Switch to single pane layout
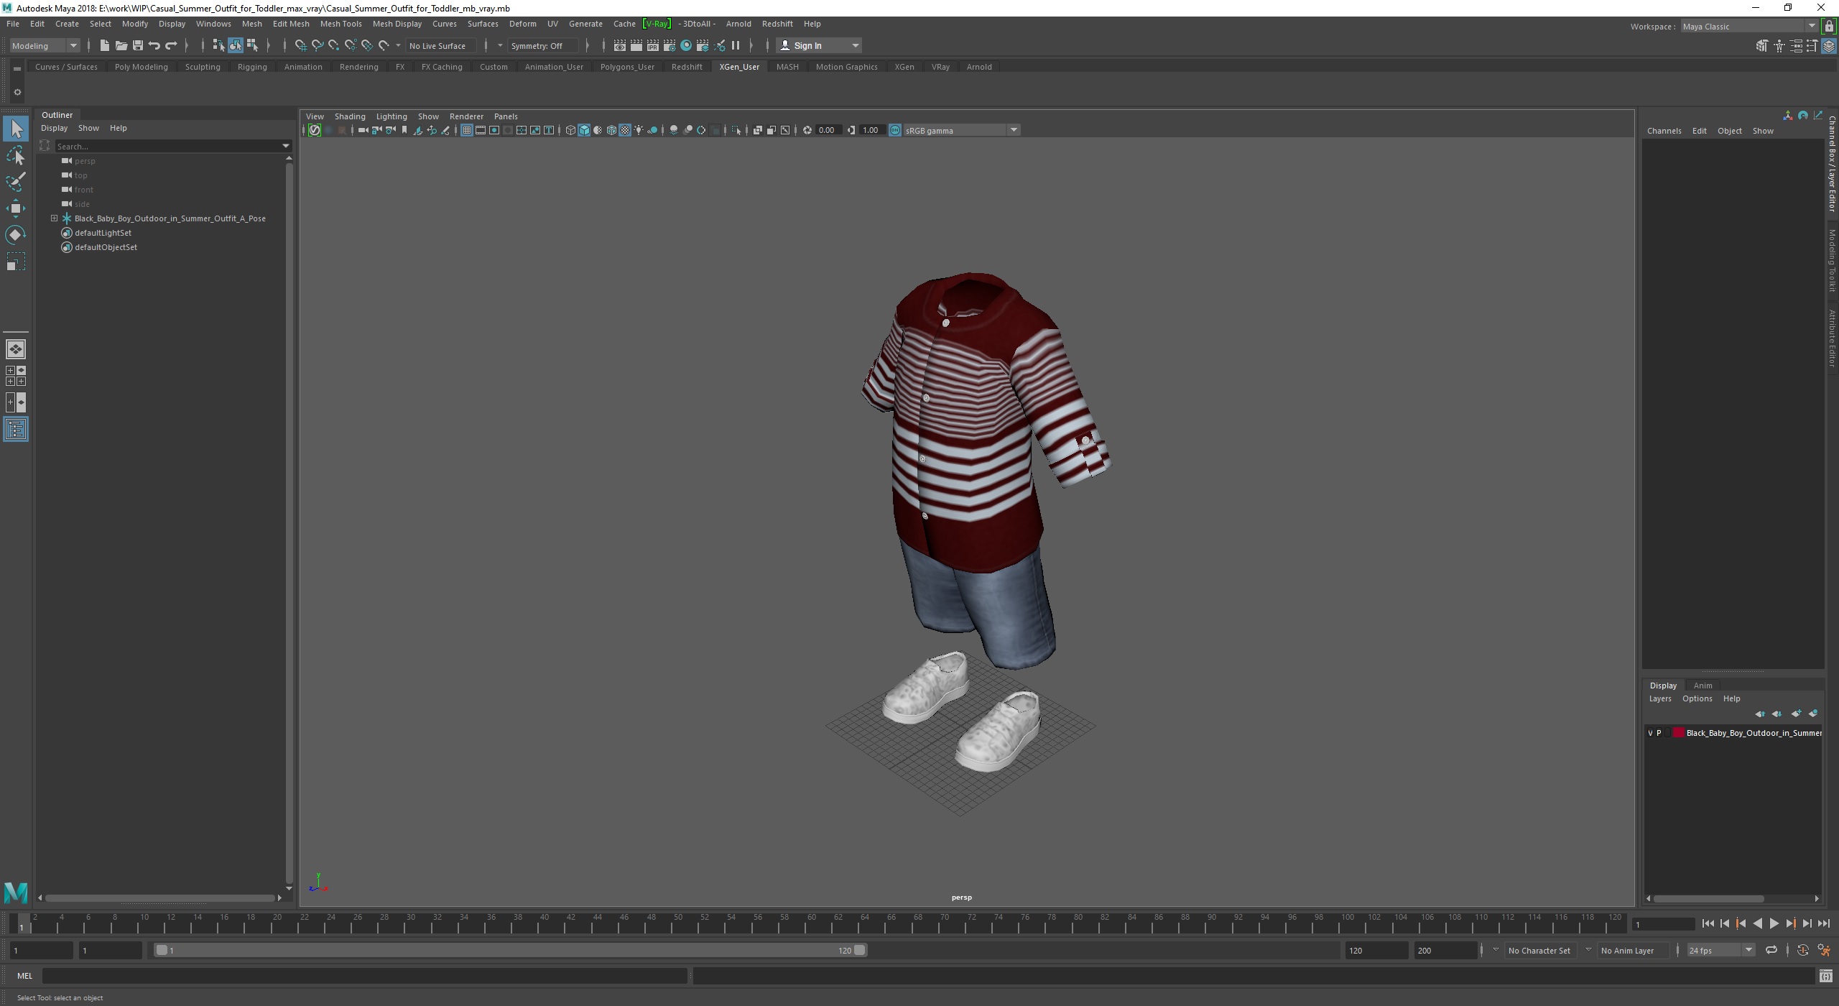This screenshot has height=1006, width=1839. pyautogui.click(x=16, y=349)
